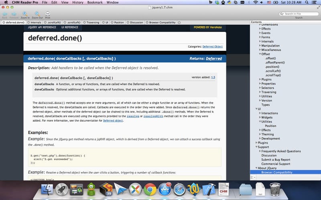Expand the Theming node in Contents
This screenshot has width=321, height=200.
[260, 134]
